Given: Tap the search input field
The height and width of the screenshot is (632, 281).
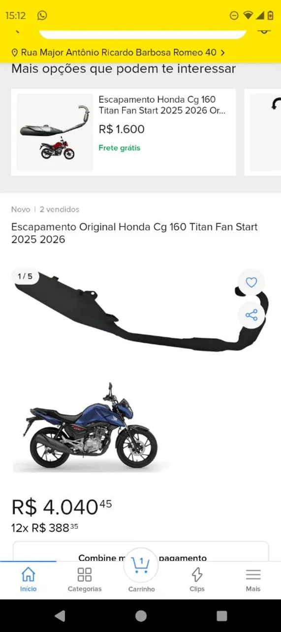Looking at the screenshot, I should [143, 33].
